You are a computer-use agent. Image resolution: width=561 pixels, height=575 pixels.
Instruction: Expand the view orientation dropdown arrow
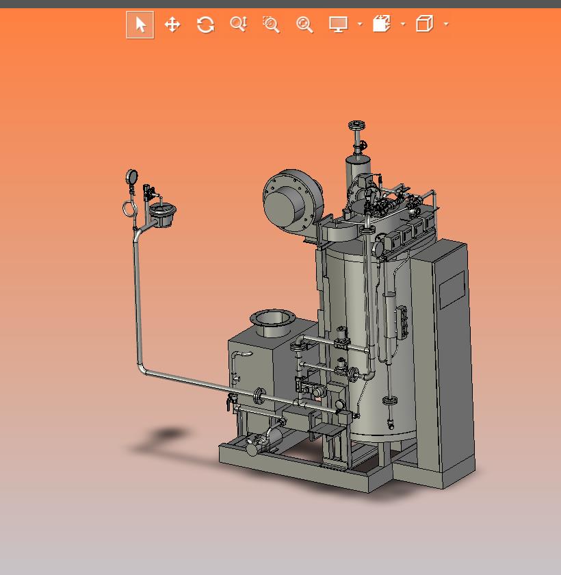pyautogui.click(x=446, y=24)
